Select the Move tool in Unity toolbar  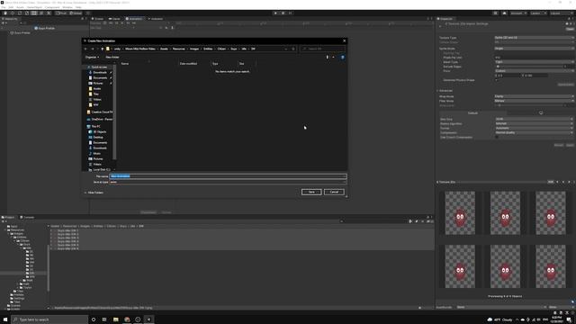13,13
